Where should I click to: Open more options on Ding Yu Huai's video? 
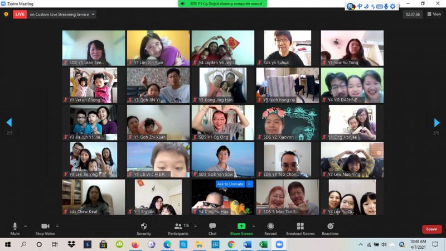[x=250, y=184]
